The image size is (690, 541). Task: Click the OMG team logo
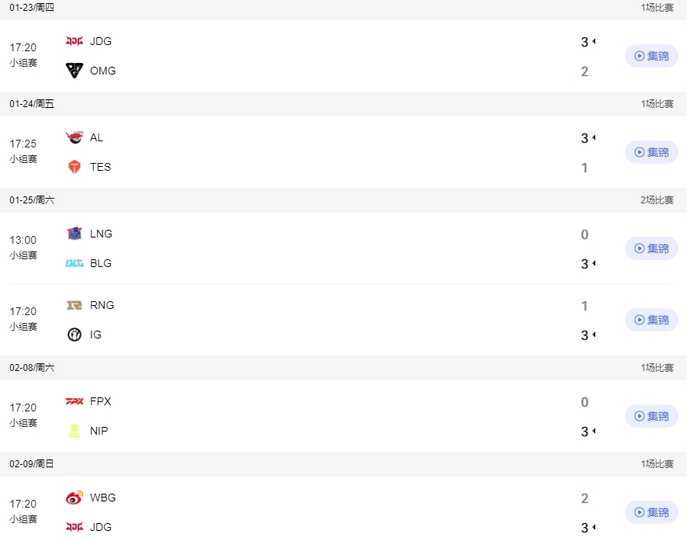tap(75, 71)
